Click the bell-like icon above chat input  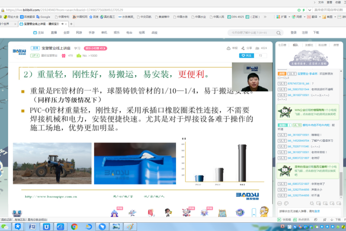point(312,203)
